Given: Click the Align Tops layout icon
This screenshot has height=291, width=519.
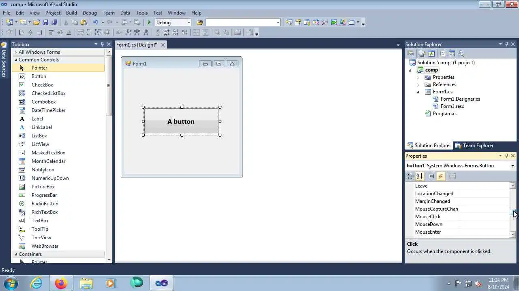Looking at the screenshot, I should (51, 33).
